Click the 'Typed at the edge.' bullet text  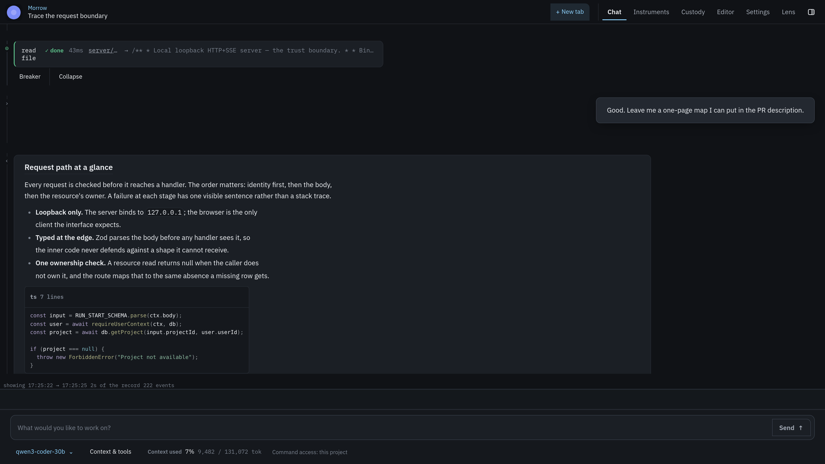[x=64, y=238]
